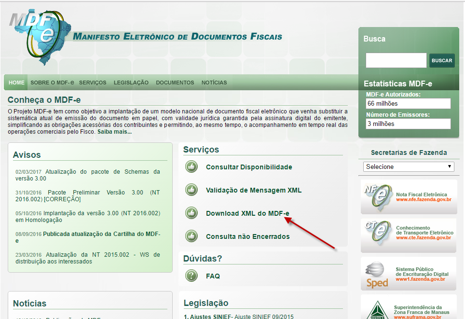The height and width of the screenshot is (319, 465).
Task: Open www1.fazenda.gov.br Sped link
Action: (x=421, y=279)
